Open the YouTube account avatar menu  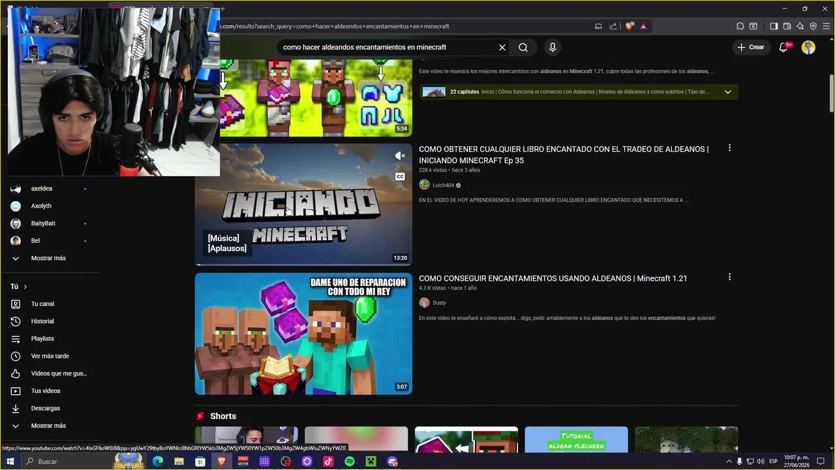point(808,47)
